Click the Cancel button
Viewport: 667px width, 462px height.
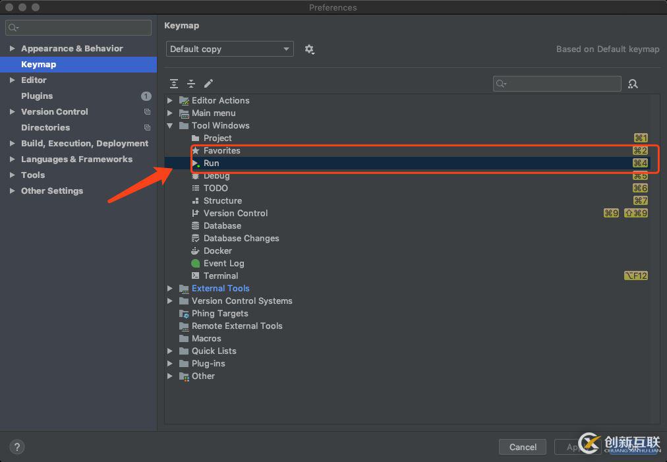523,447
